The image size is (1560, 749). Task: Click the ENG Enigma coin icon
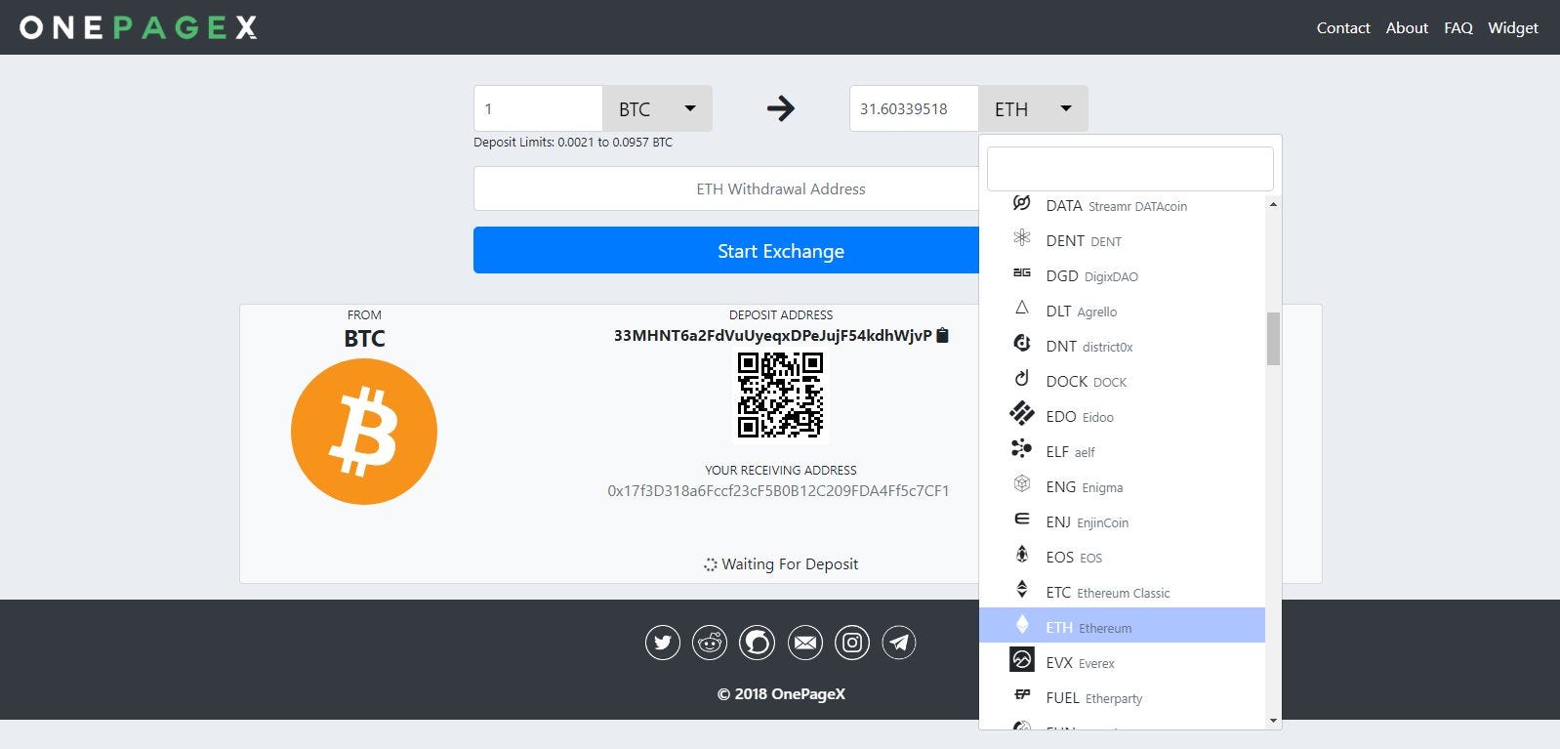click(x=1022, y=484)
